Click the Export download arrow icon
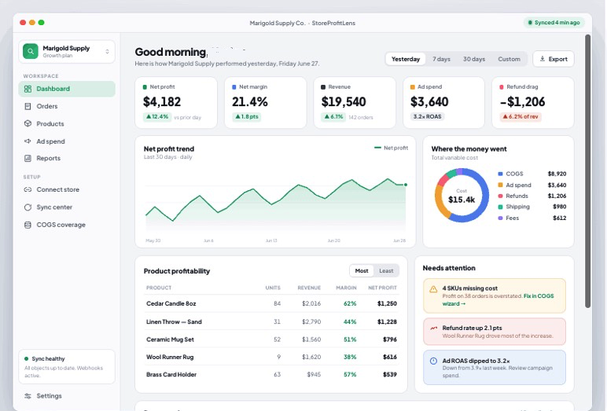The image size is (607, 411). 543,59
